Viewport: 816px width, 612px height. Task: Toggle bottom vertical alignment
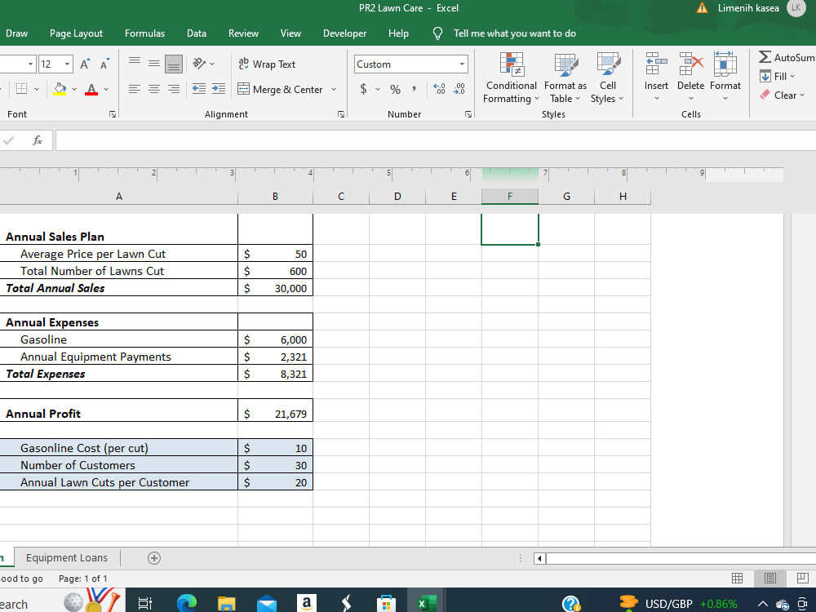[174, 64]
